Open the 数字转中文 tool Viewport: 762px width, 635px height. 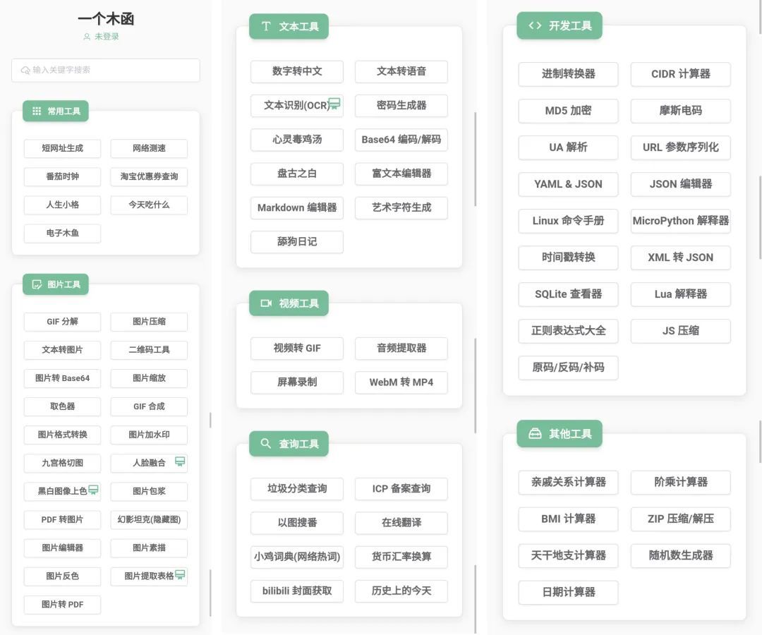coord(297,71)
